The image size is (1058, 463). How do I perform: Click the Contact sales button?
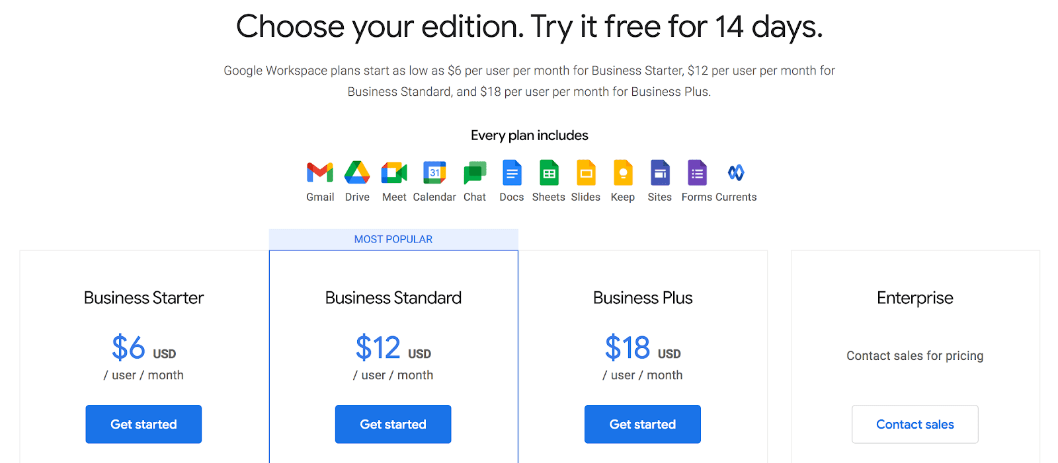click(x=915, y=424)
